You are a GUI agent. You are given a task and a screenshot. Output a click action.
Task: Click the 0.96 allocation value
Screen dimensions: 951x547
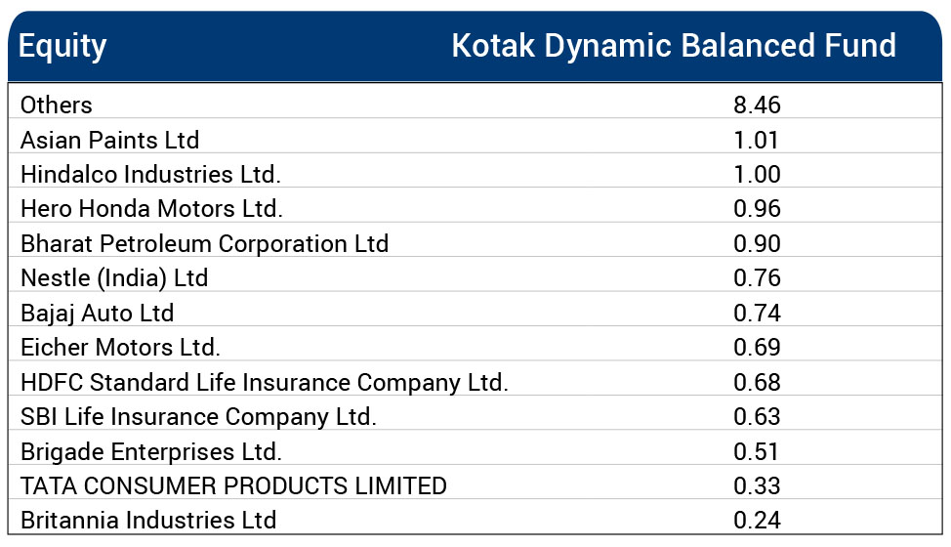tap(757, 208)
